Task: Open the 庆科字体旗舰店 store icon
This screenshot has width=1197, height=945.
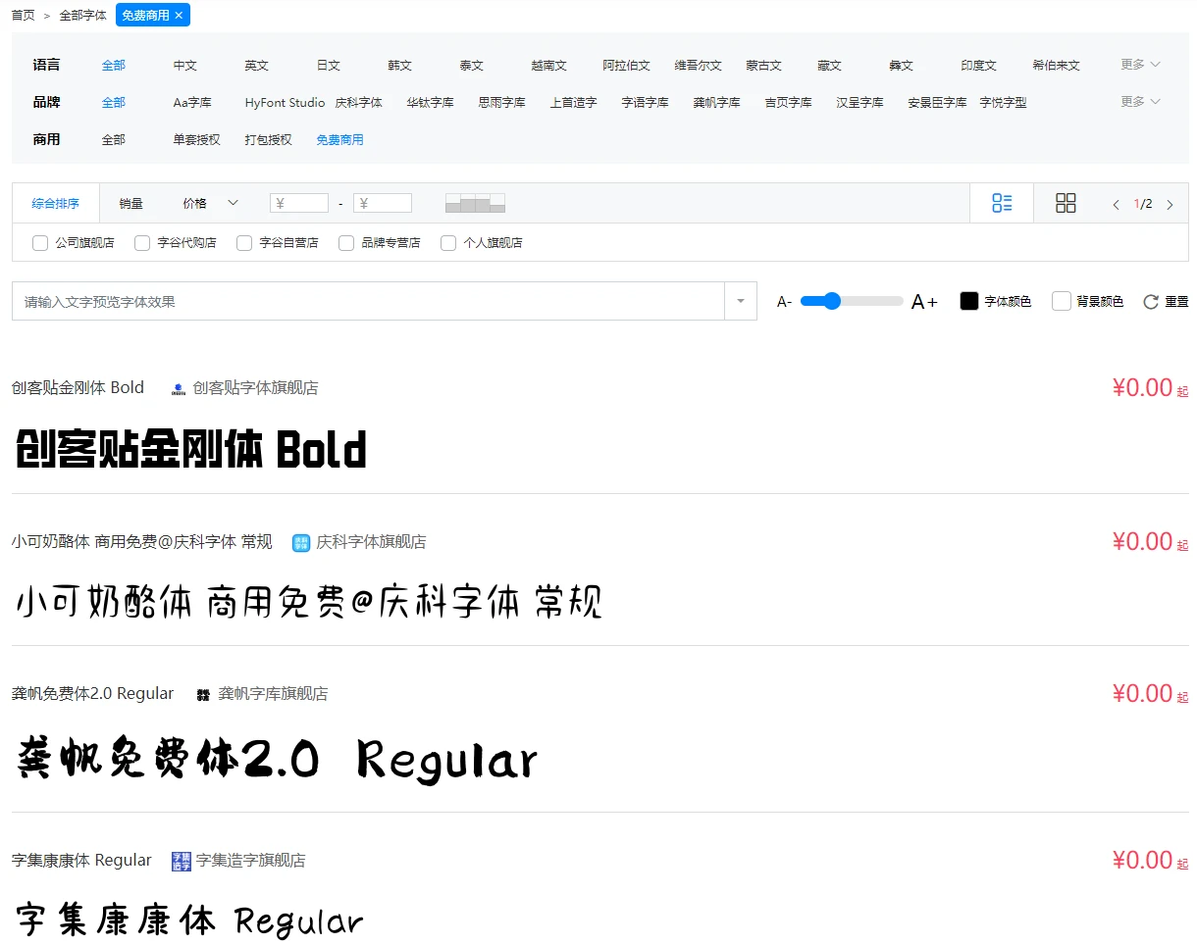Action: pos(300,541)
